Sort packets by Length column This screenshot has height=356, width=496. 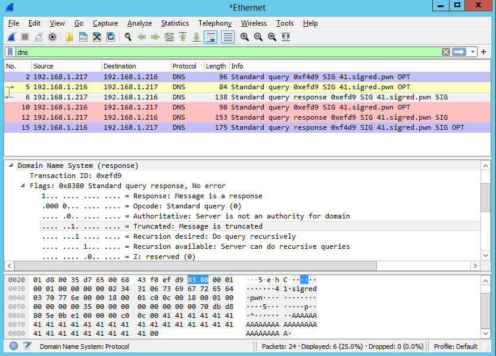pyautogui.click(x=216, y=66)
